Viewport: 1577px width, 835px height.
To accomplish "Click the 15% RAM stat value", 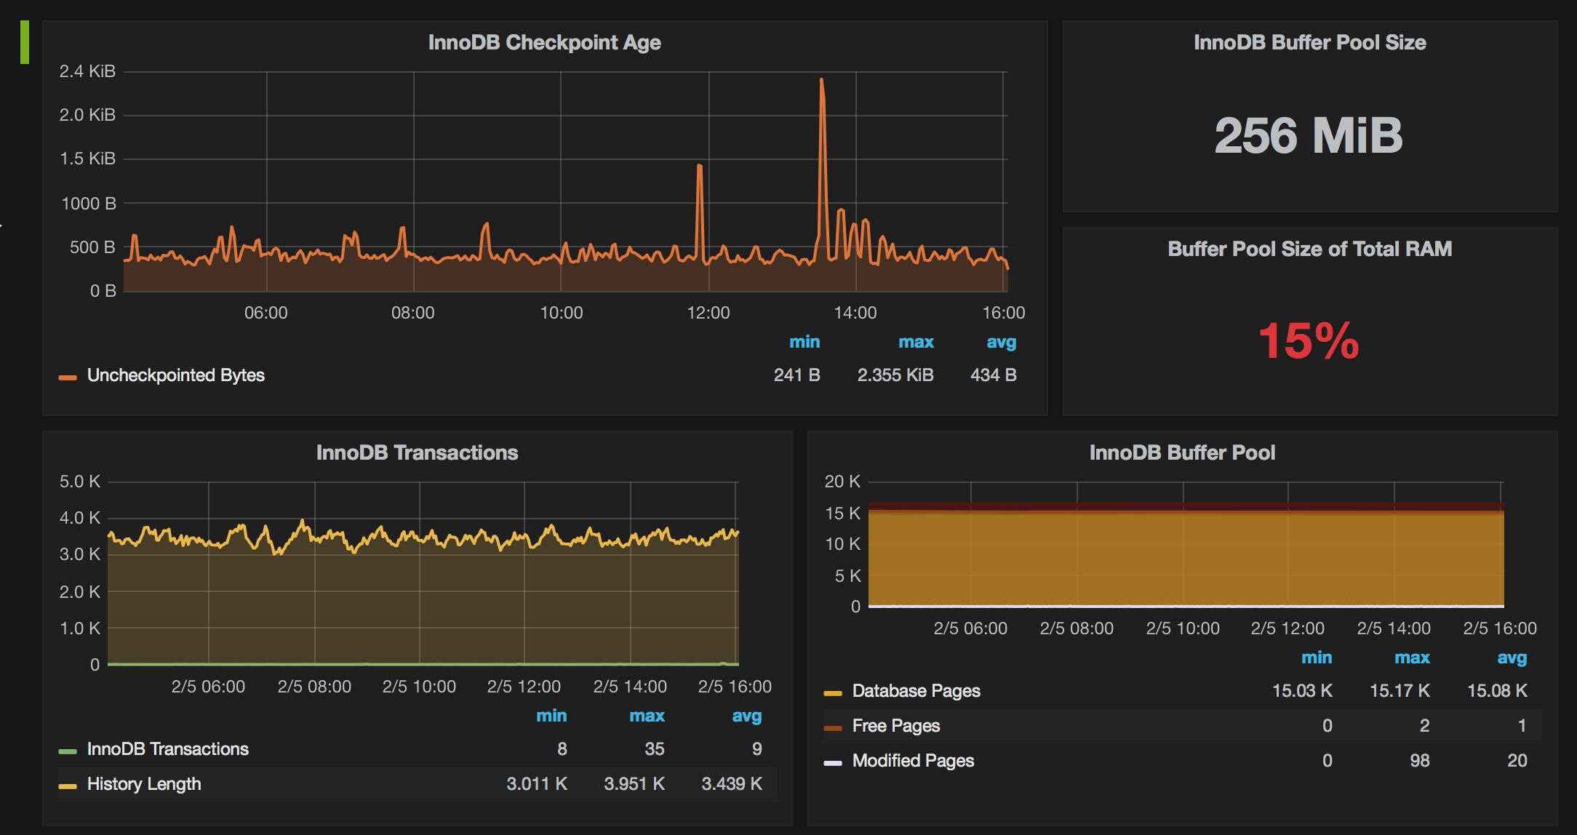I will click(1309, 340).
